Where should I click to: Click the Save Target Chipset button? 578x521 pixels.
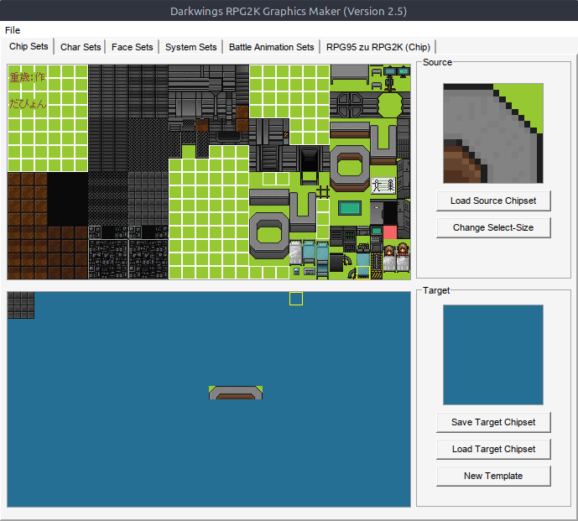493,422
